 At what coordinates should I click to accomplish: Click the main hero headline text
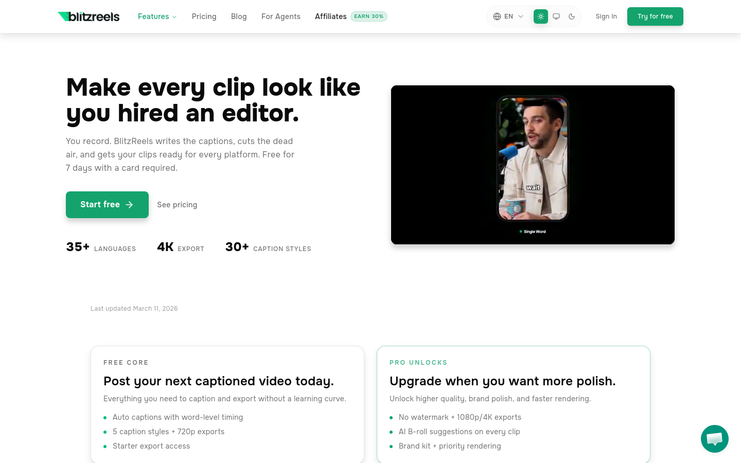click(x=214, y=100)
